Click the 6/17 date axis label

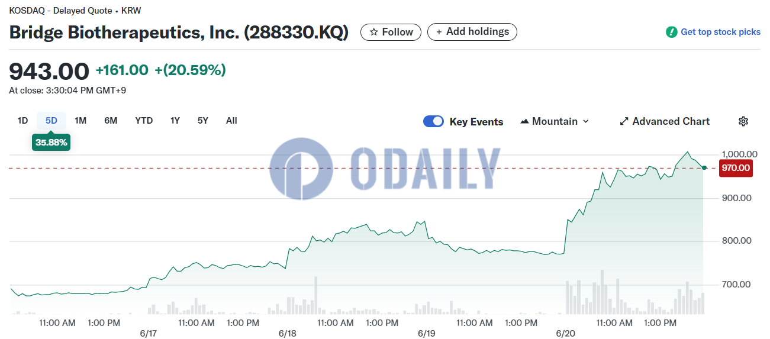(x=148, y=334)
